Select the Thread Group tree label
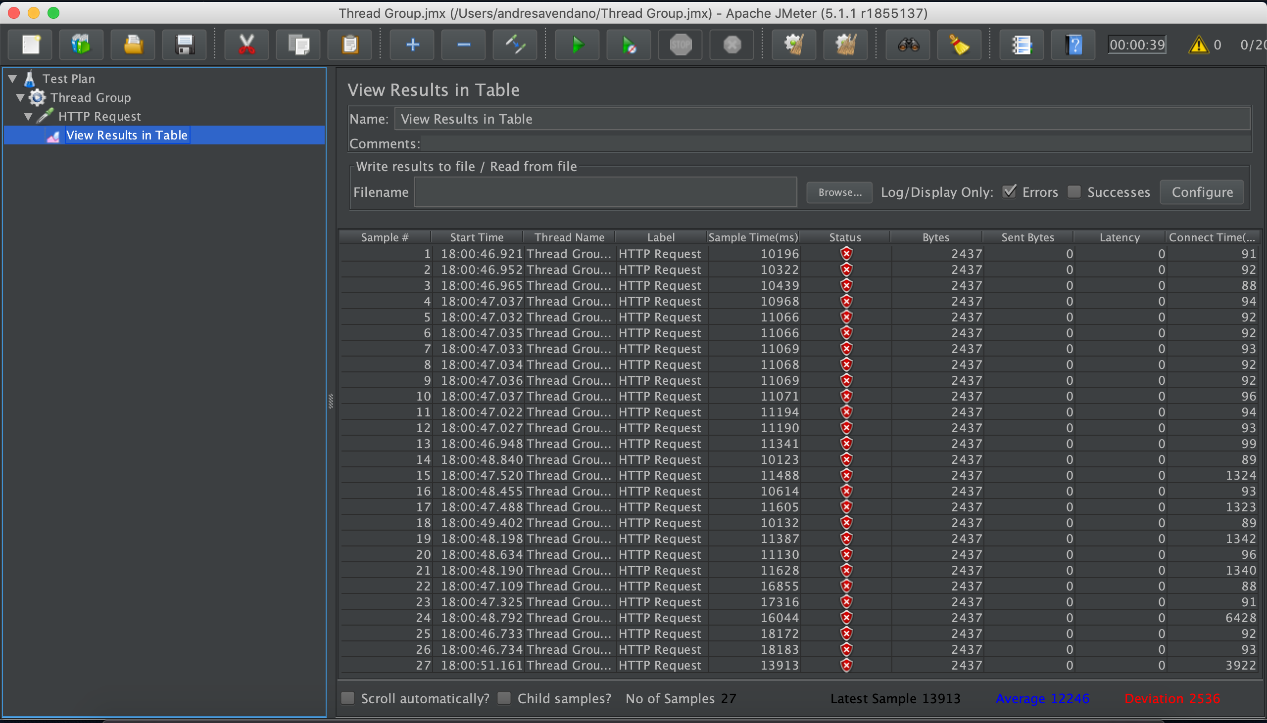Image resolution: width=1267 pixels, height=723 pixels. point(91,97)
